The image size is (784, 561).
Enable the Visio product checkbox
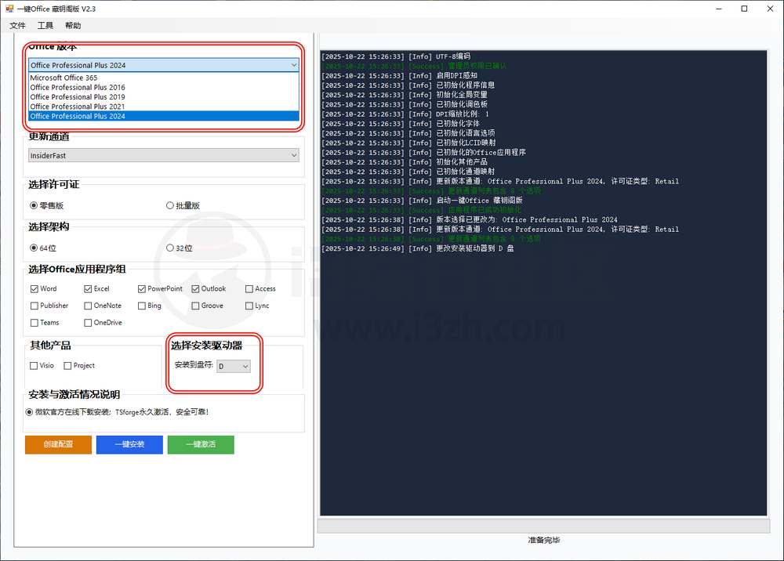(x=34, y=366)
